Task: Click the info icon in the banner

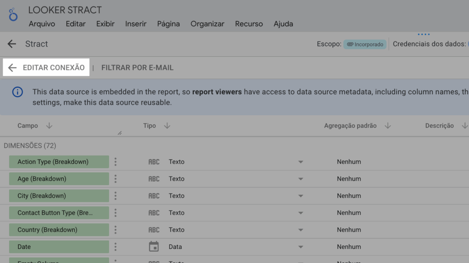Action: point(17,92)
